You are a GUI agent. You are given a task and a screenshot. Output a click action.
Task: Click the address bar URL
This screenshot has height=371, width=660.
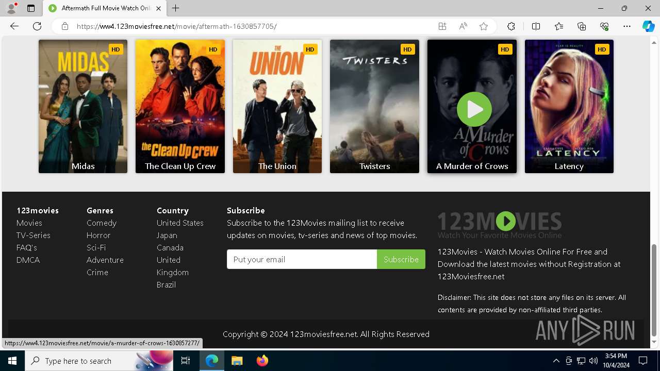[176, 26]
